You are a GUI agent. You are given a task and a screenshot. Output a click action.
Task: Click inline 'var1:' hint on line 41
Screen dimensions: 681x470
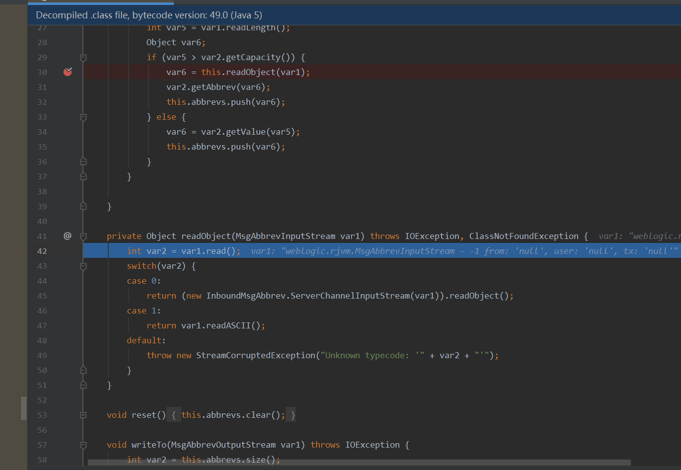coord(610,236)
